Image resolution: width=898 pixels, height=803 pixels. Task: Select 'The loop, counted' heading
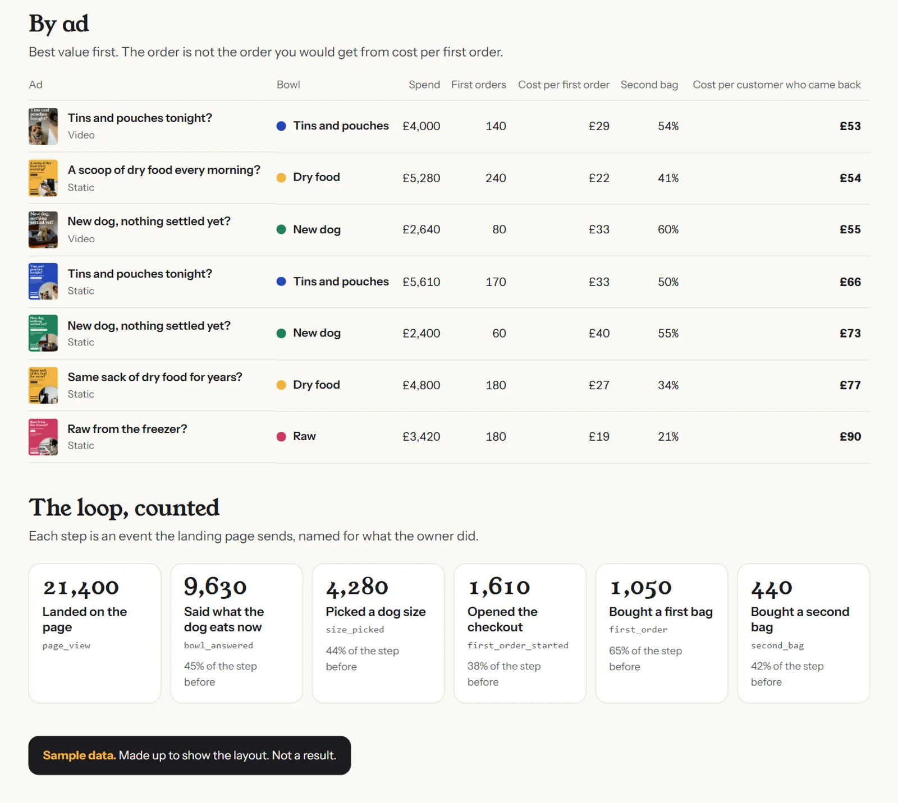point(124,507)
